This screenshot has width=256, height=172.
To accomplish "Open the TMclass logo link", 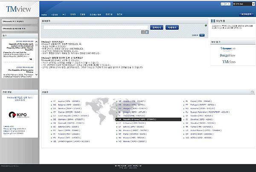I will (229, 62).
